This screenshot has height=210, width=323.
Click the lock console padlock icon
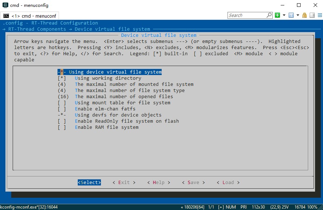[x=305, y=15]
